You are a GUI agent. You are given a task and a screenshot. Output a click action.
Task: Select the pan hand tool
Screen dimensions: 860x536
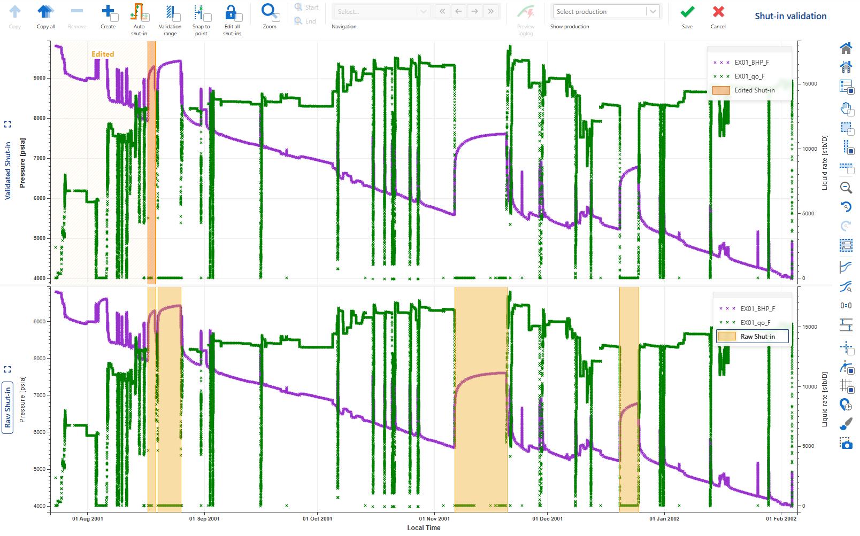click(x=846, y=108)
